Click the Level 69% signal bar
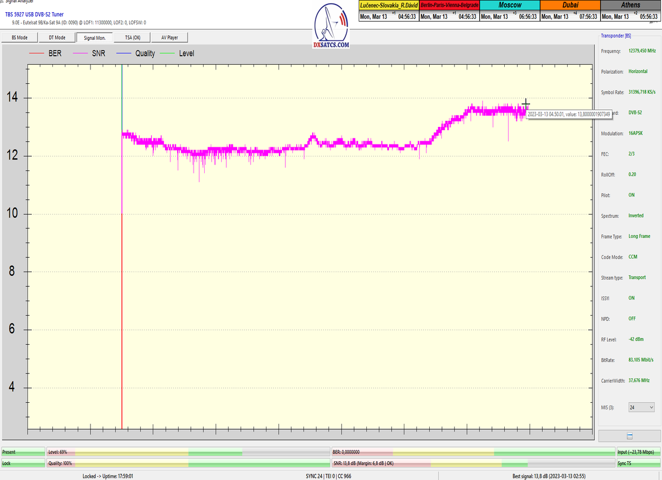 [188, 452]
